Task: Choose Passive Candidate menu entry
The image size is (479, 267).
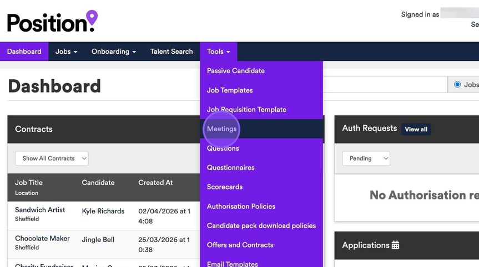Action: tap(235, 71)
